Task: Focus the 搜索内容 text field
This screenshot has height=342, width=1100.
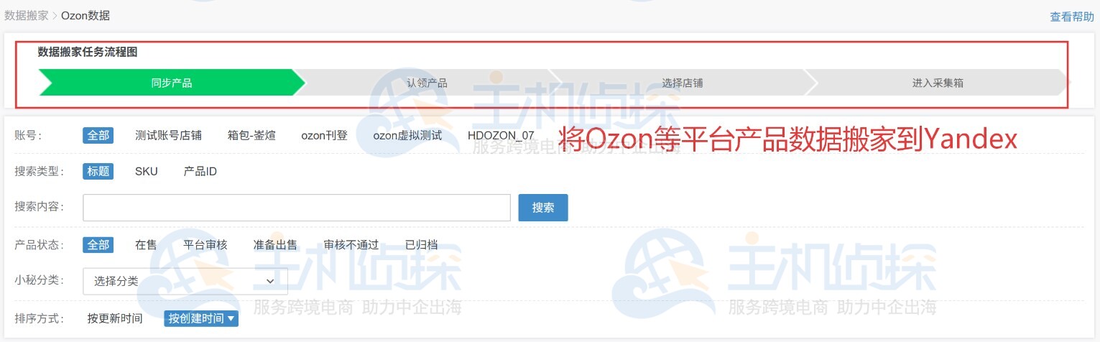Action: (297, 208)
